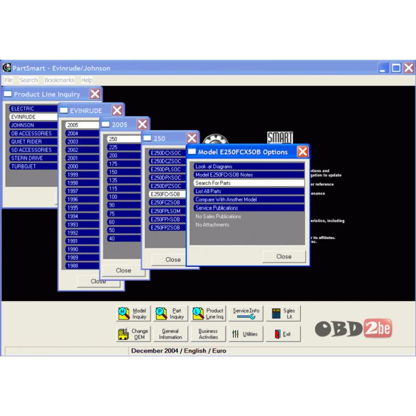Image resolution: width=416 pixels, height=416 pixels.
Task: Open Business Activities button
Action: (x=209, y=334)
